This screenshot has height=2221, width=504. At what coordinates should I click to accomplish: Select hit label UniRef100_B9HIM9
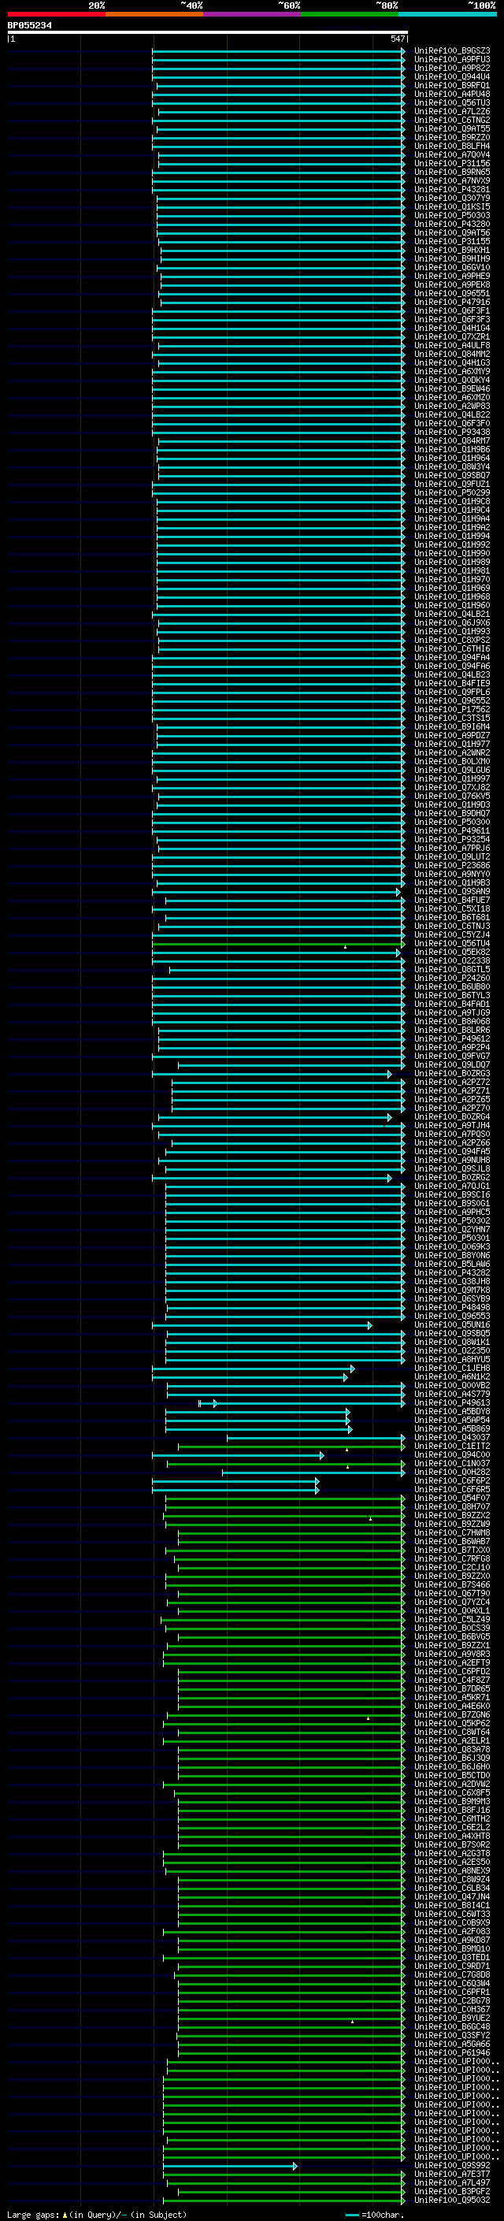[452, 258]
